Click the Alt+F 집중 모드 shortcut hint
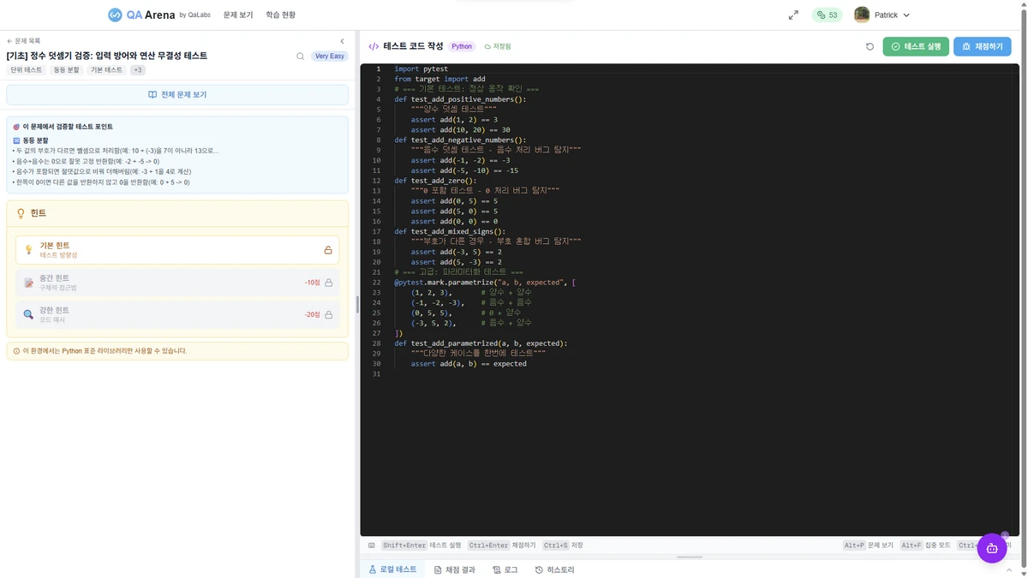 (x=924, y=545)
